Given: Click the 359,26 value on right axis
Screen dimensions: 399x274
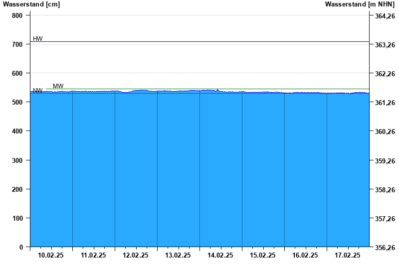Looking at the screenshot, I should click(384, 161).
